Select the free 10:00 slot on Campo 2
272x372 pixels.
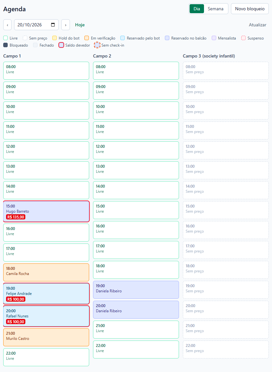tap(136, 111)
